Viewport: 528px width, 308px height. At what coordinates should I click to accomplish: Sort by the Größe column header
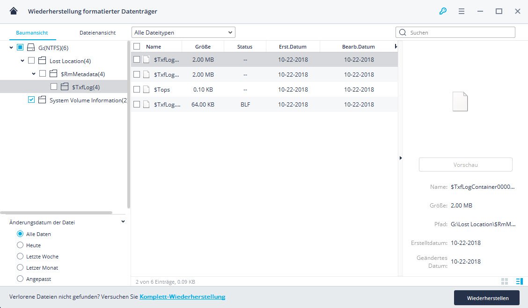click(x=203, y=47)
